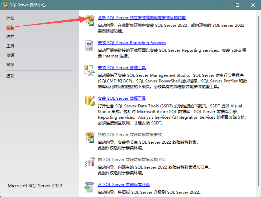Click 向 SQL Server 故障转移群集添加节点 text
Image resolution: width=261 pixels, height=197 pixels.
coord(132,160)
